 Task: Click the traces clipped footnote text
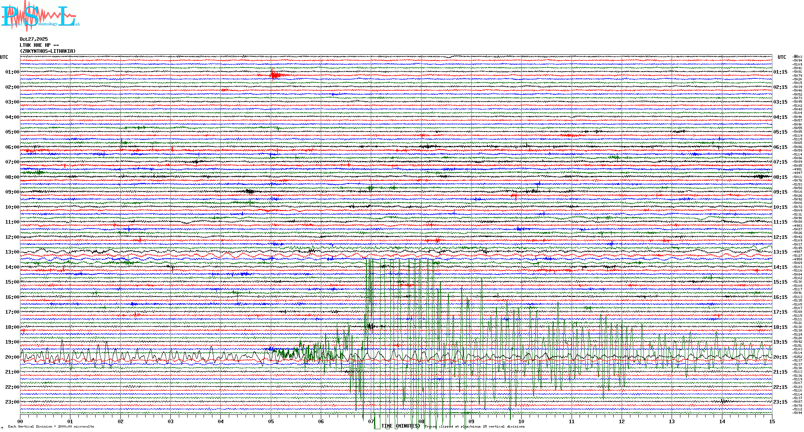[x=474, y=426]
